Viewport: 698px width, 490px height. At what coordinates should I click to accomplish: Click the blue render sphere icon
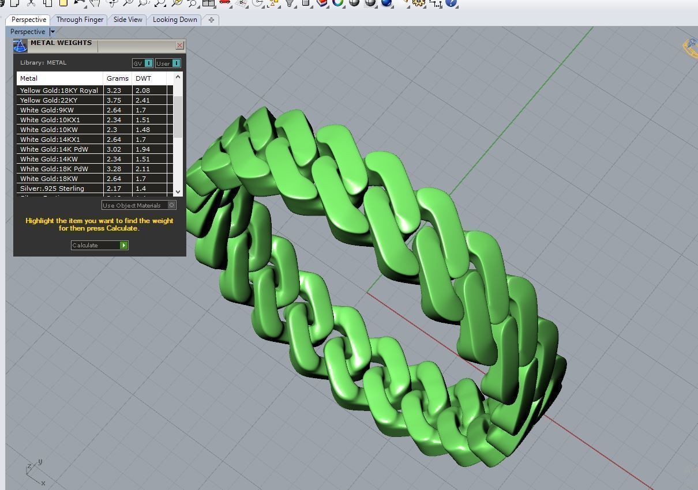(386, 3)
